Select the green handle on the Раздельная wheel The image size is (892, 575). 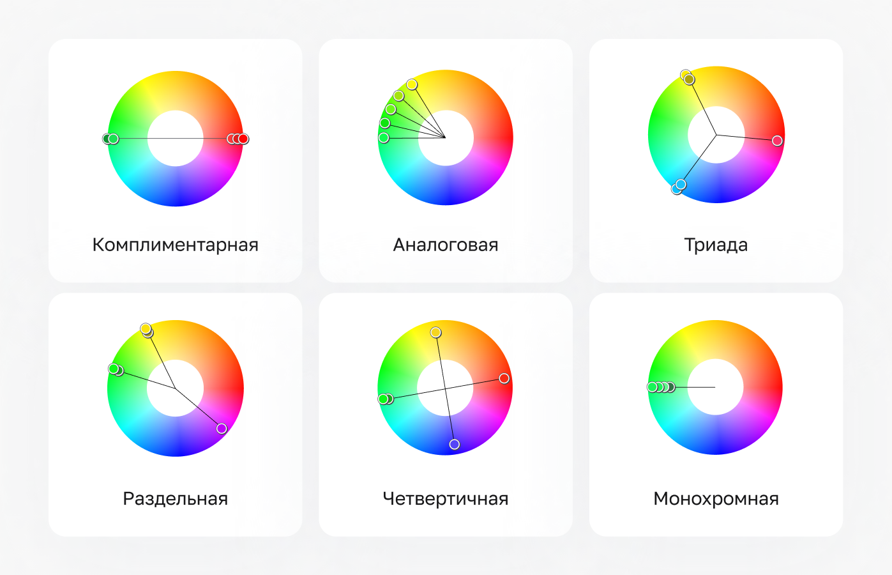[115, 369]
